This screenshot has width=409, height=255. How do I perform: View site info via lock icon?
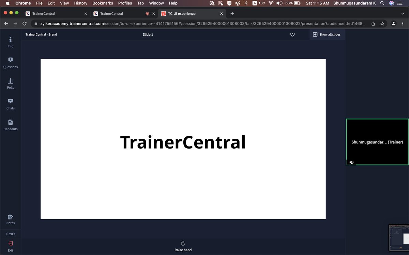coord(36,23)
